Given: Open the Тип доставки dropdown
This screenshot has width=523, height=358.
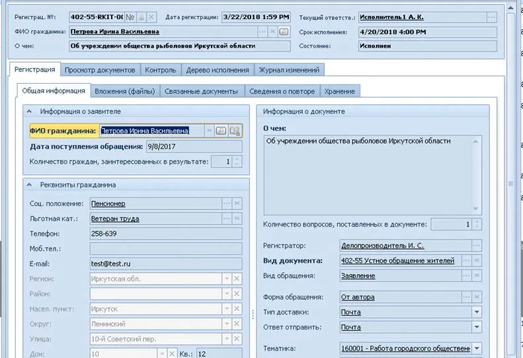Looking at the screenshot, I should 477,312.
